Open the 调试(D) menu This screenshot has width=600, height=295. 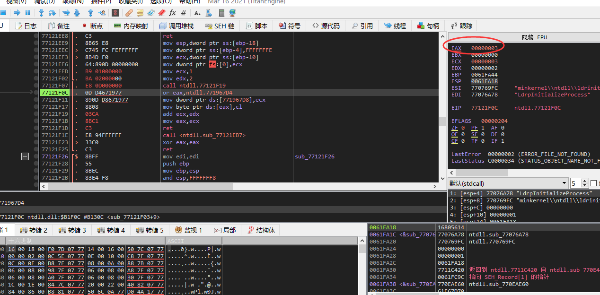tap(44, 2)
